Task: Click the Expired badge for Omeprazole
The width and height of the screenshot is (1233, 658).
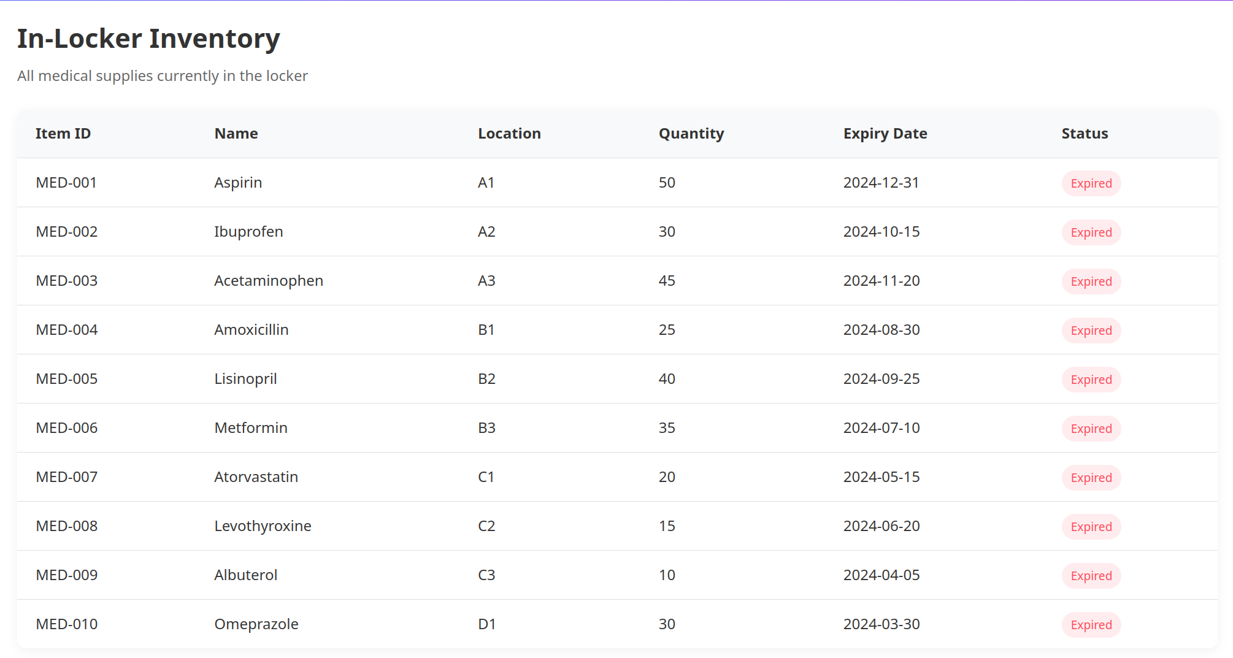Action: click(x=1091, y=624)
